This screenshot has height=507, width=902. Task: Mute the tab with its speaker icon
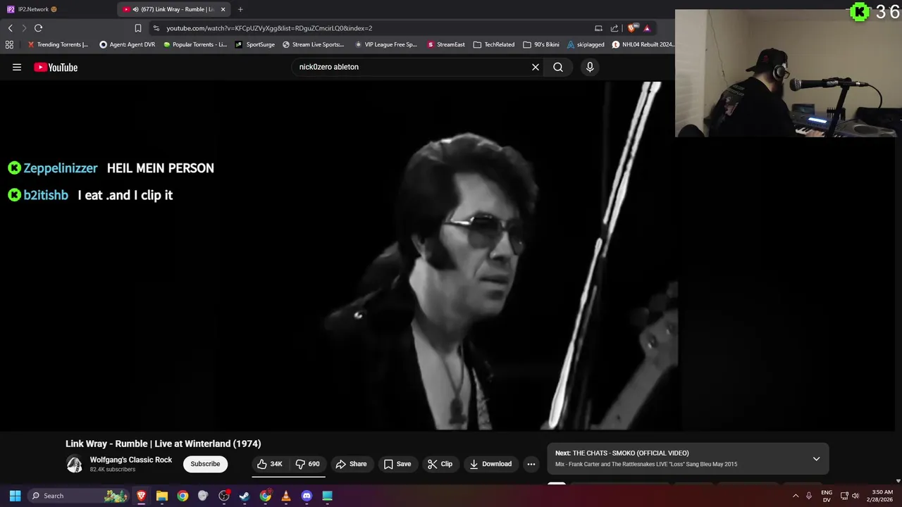(135, 9)
